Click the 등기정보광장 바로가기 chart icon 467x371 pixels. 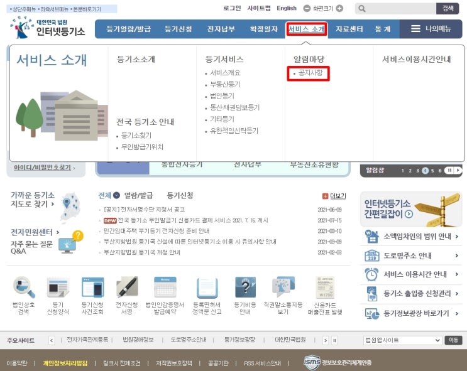tap(371, 313)
